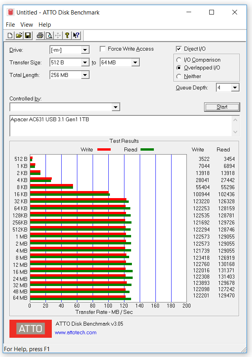Click the New document toolbar icon
This screenshot has height=357, width=252.
(10, 36)
